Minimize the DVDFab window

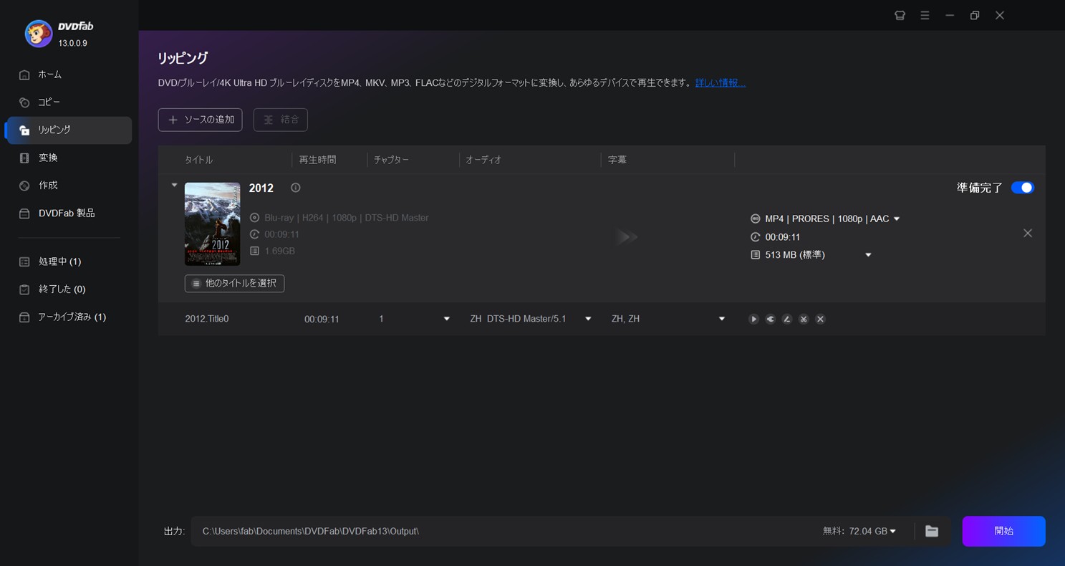click(x=950, y=15)
